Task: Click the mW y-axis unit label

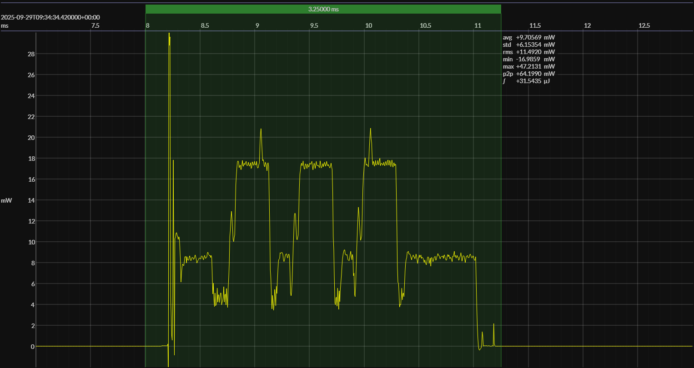Action: coord(6,200)
